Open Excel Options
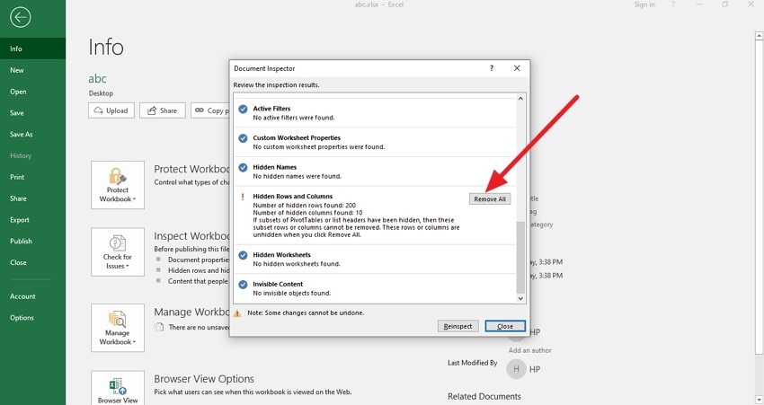This screenshot has width=764, height=405. coord(32,318)
